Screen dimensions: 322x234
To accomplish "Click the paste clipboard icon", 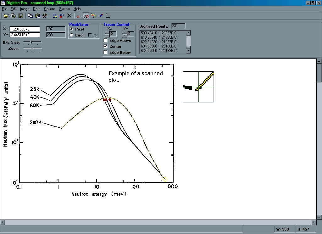I will pyautogui.click(x=37, y=15).
